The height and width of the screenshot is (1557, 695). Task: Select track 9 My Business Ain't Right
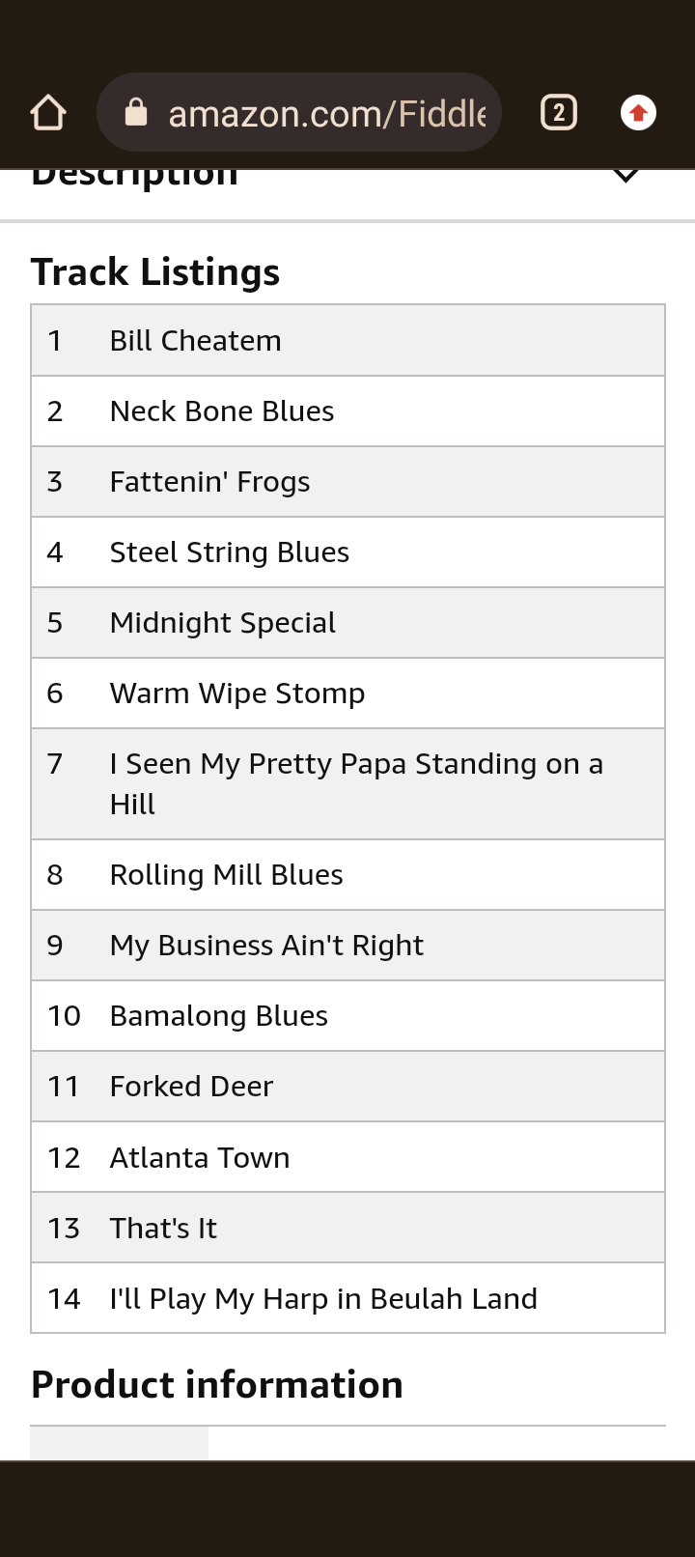[347, 945]
